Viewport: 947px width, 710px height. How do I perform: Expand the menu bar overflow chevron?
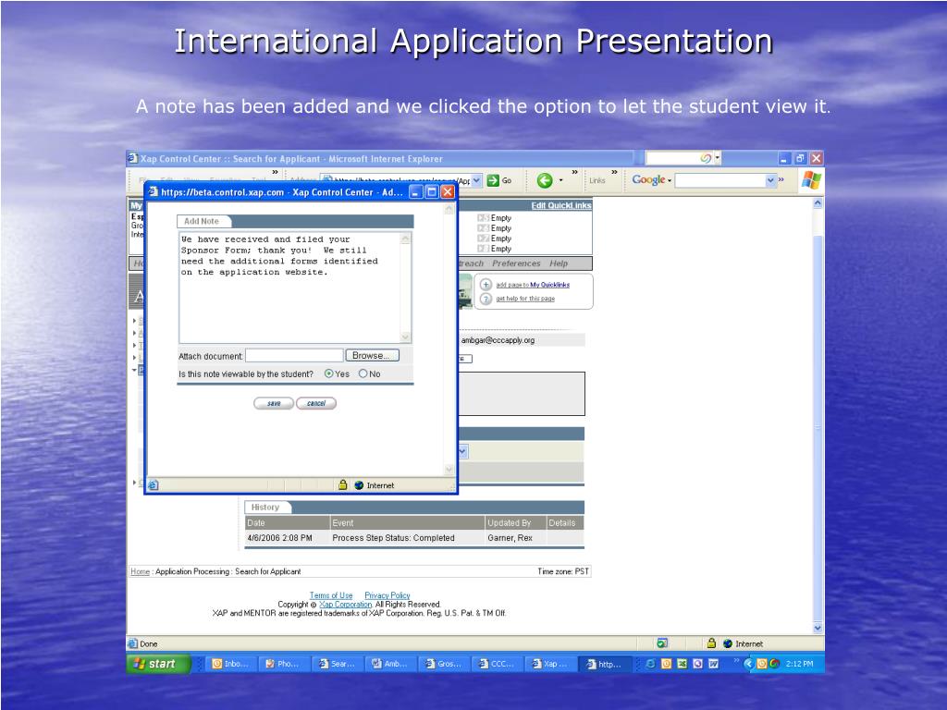coord(275,173)
